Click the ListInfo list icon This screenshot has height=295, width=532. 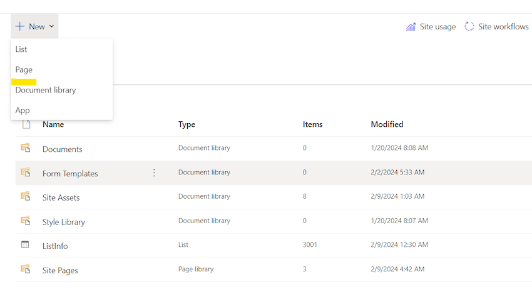pos(26,245)
